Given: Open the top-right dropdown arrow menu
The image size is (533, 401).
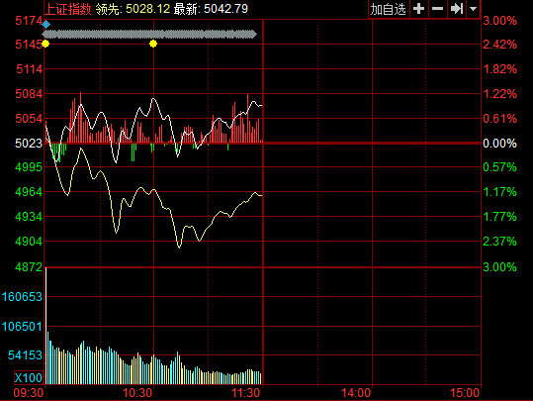Looking at the screenshot, I should (473, 9).
